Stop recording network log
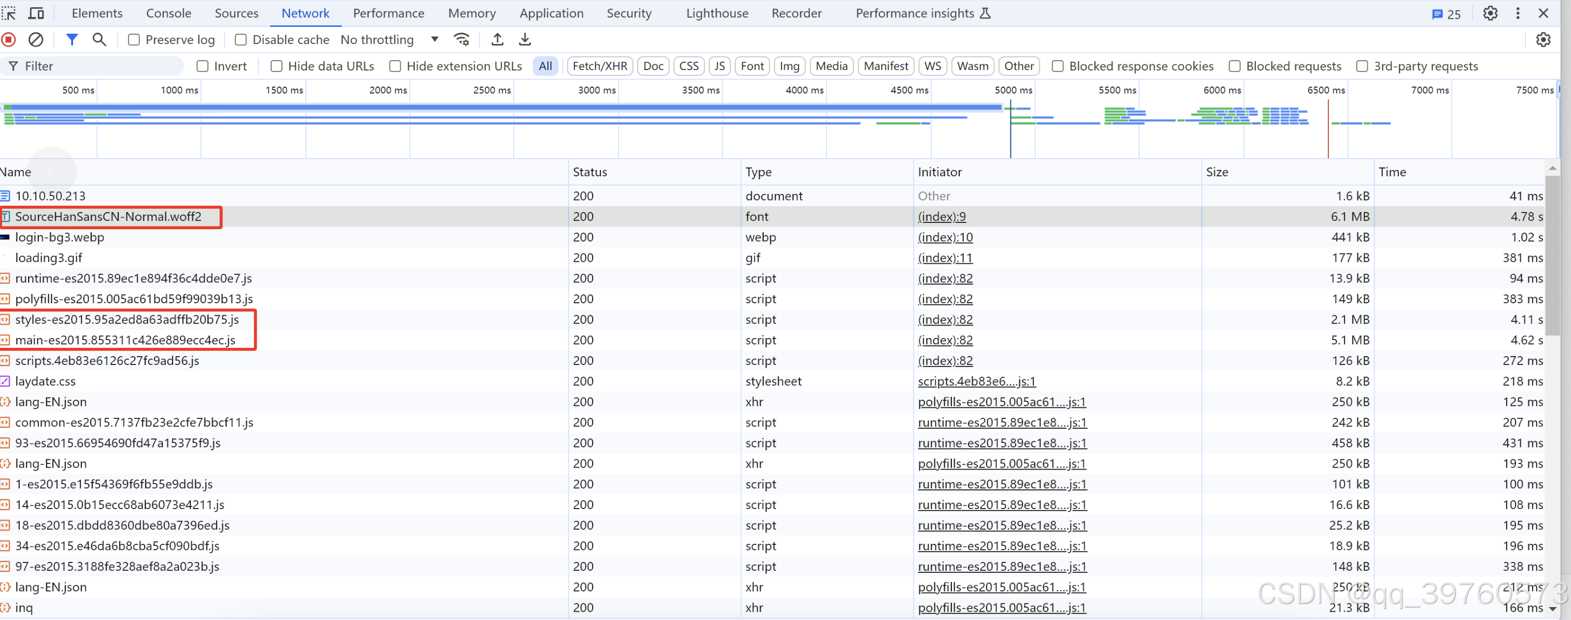Screen dimensions: 1571x620 (x=8, y=39)
